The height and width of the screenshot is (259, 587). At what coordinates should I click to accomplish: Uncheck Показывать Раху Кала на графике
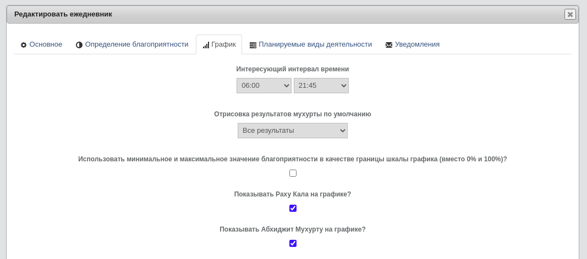tap(293, 209)
